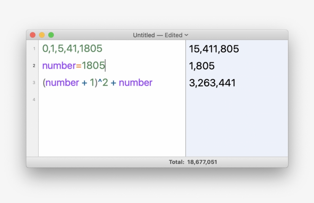Click the red close window button
The height and width of the screenshot is (203, 314).
pos(33,35)
